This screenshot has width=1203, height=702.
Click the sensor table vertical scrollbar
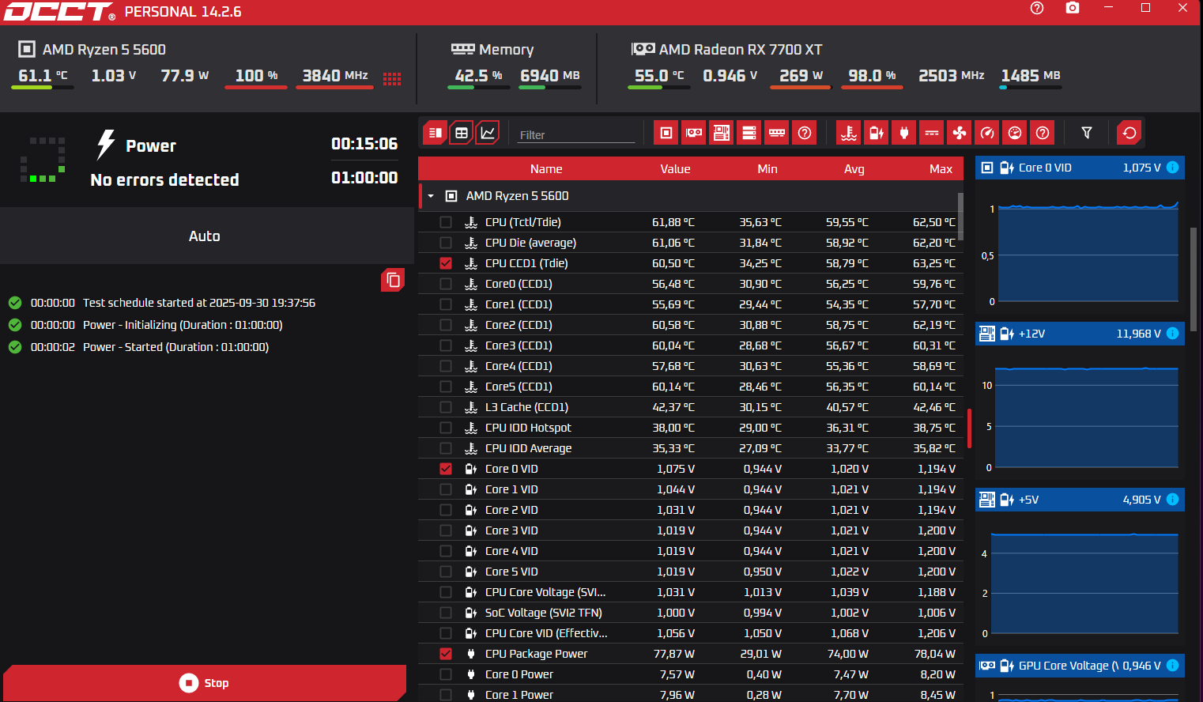point(960,216)
